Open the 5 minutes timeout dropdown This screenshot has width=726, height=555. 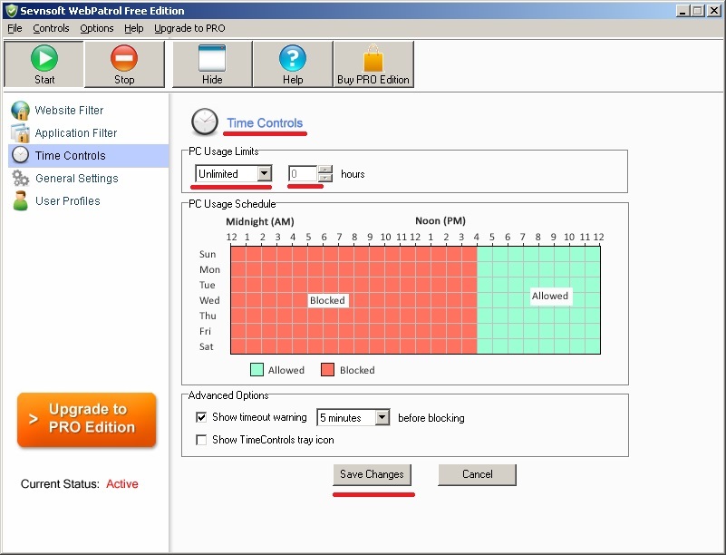coord(382,418)
